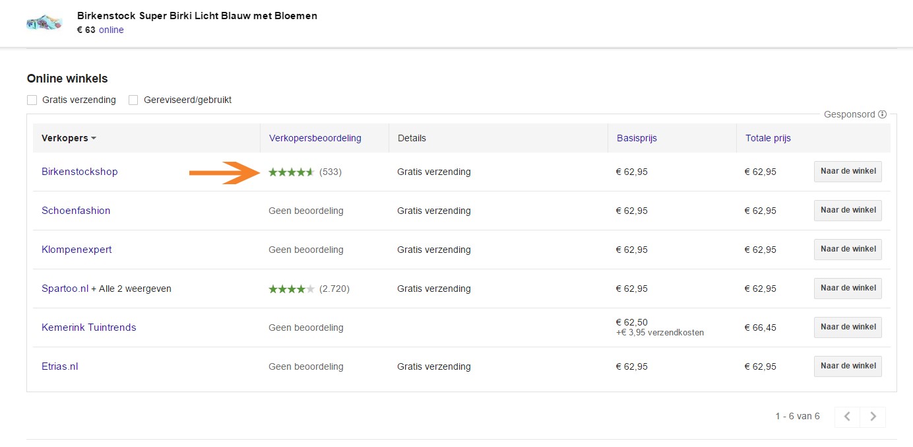Select 'Geen beoordeling' in Klompenexpert row
This screenshot has height=447, width=913.
(306, 250)
